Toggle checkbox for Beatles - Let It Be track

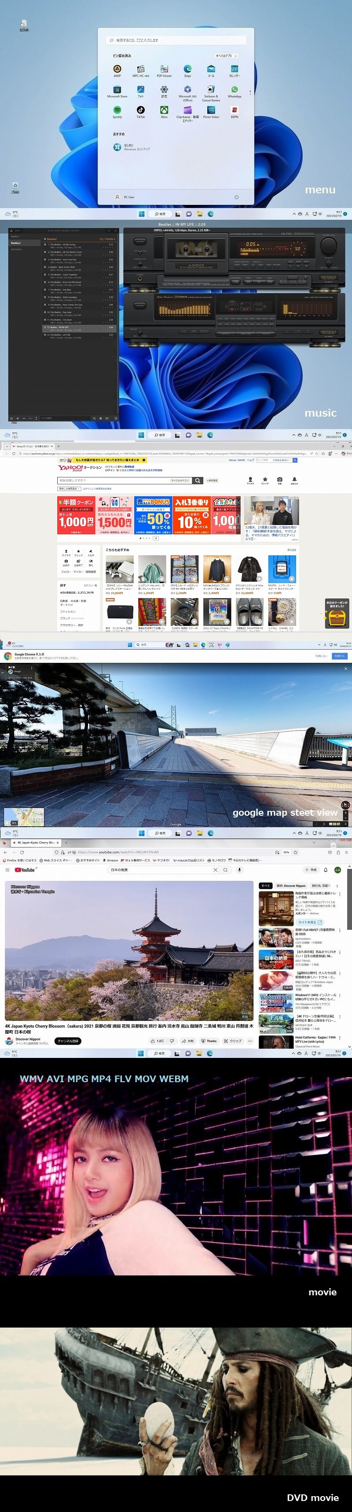46,335
